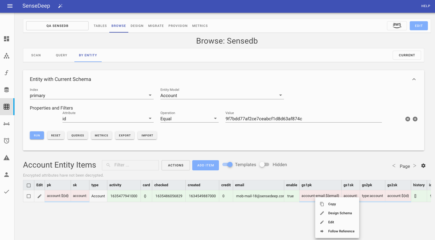Screen dimensions: 435x240
Task: Choose Follow Reference in the context menu
Action: tap(341, 231)
